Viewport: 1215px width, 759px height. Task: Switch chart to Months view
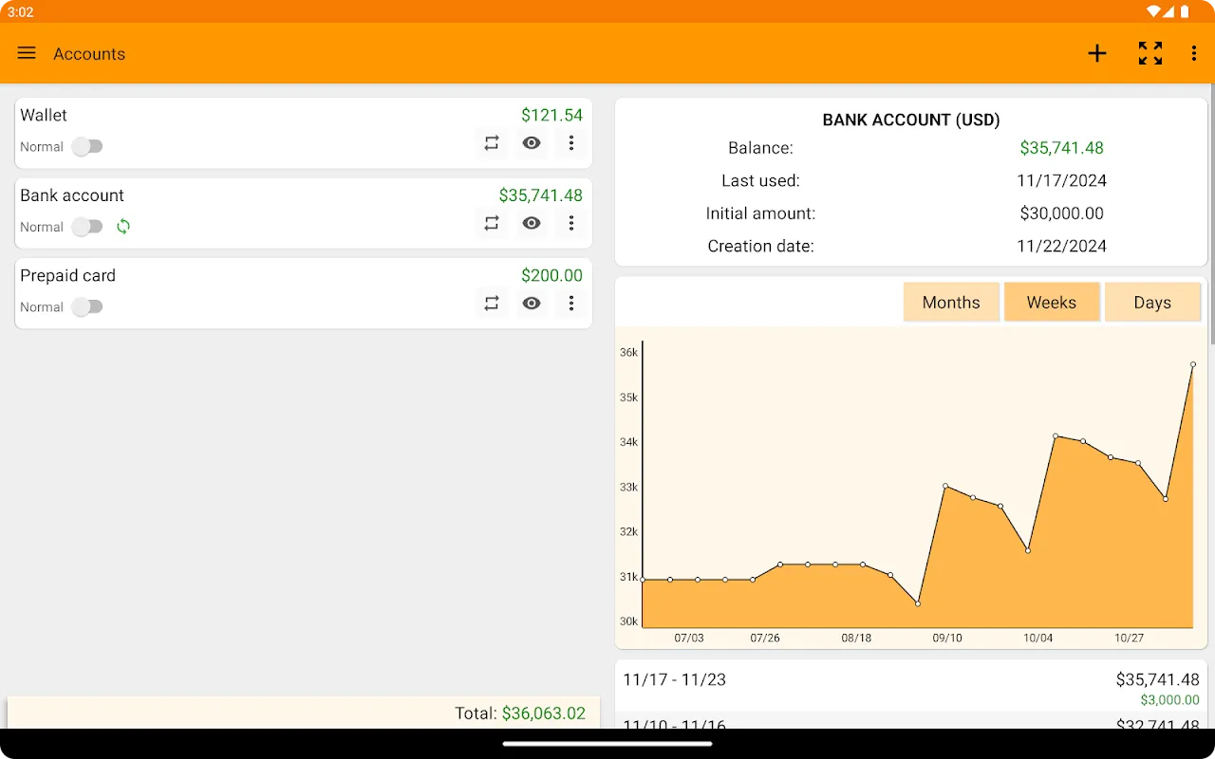click(951, 303)
